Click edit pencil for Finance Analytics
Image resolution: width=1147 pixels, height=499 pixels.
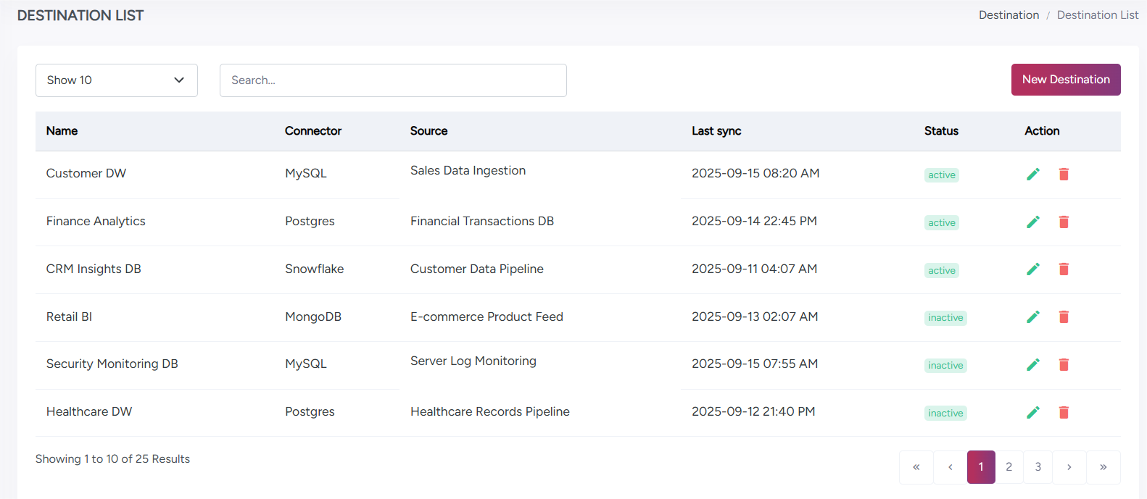click(x=1033, y=222)
